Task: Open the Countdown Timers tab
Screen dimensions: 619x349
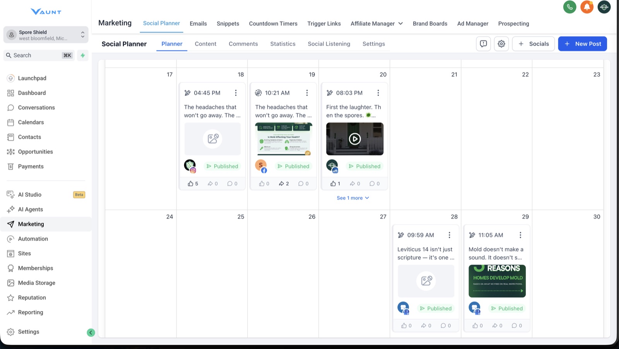Action: 273,24
